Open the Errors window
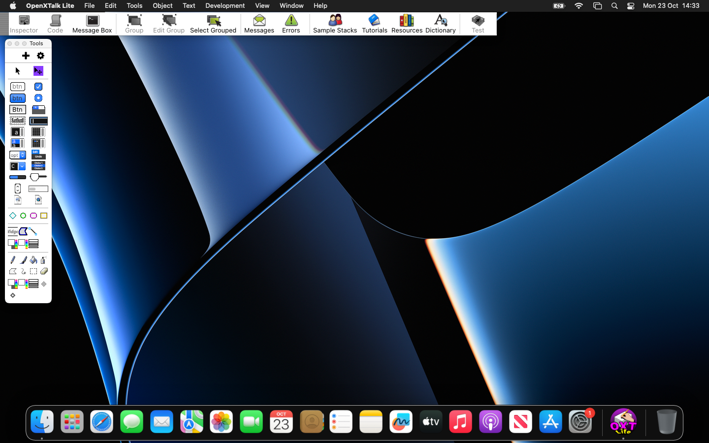The width and height of the screenshot is (709, 443). tap(291, 24)
